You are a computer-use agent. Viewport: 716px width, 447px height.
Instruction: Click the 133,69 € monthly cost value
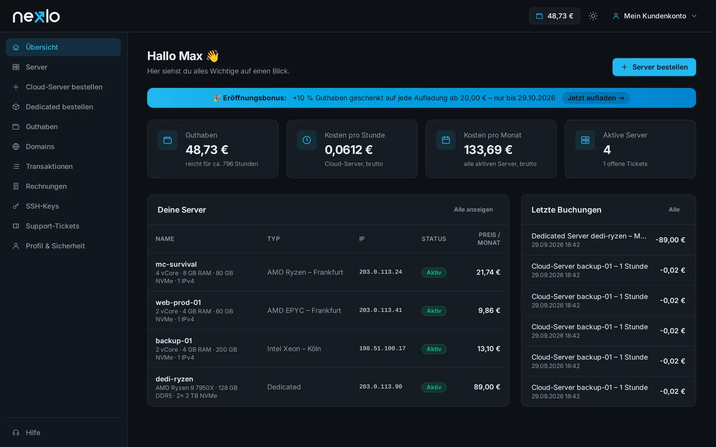pos(488,150)
